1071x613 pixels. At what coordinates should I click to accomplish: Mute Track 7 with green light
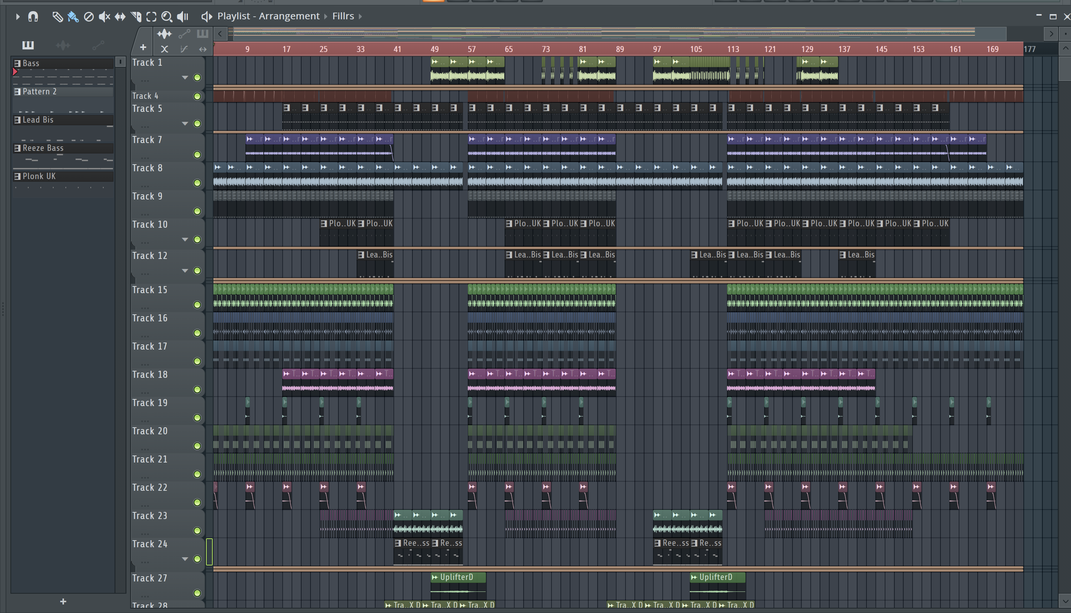pos(197,155)
